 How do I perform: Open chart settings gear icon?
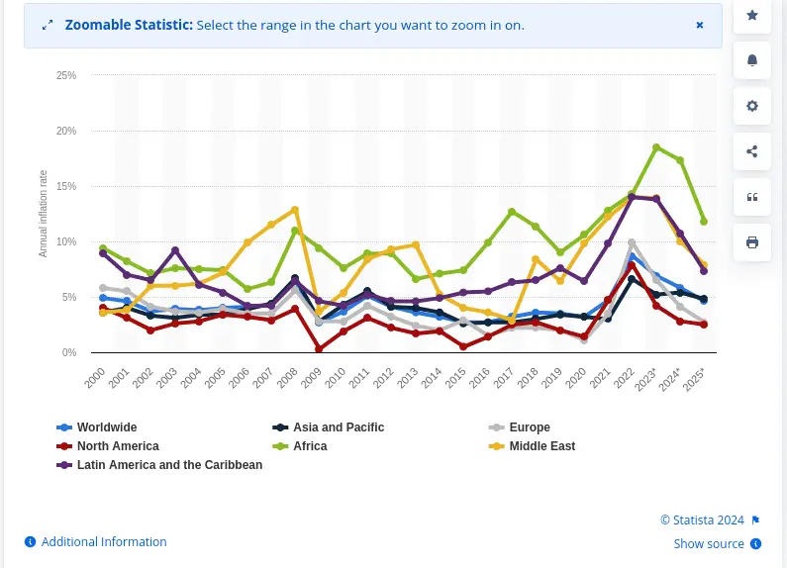click(752, 106)
